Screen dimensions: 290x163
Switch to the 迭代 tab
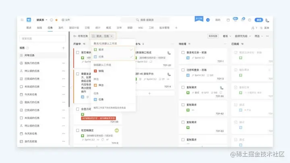[x=61, y=28]
